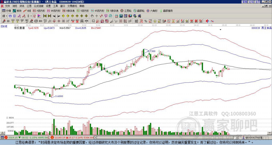Open the 9T四方形 tool

97,11
